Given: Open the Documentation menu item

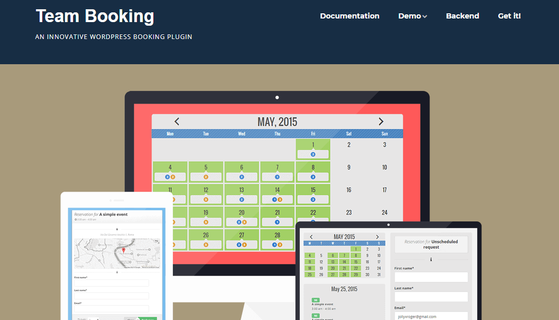Looking at the screenshot, I should click(349, 16).
